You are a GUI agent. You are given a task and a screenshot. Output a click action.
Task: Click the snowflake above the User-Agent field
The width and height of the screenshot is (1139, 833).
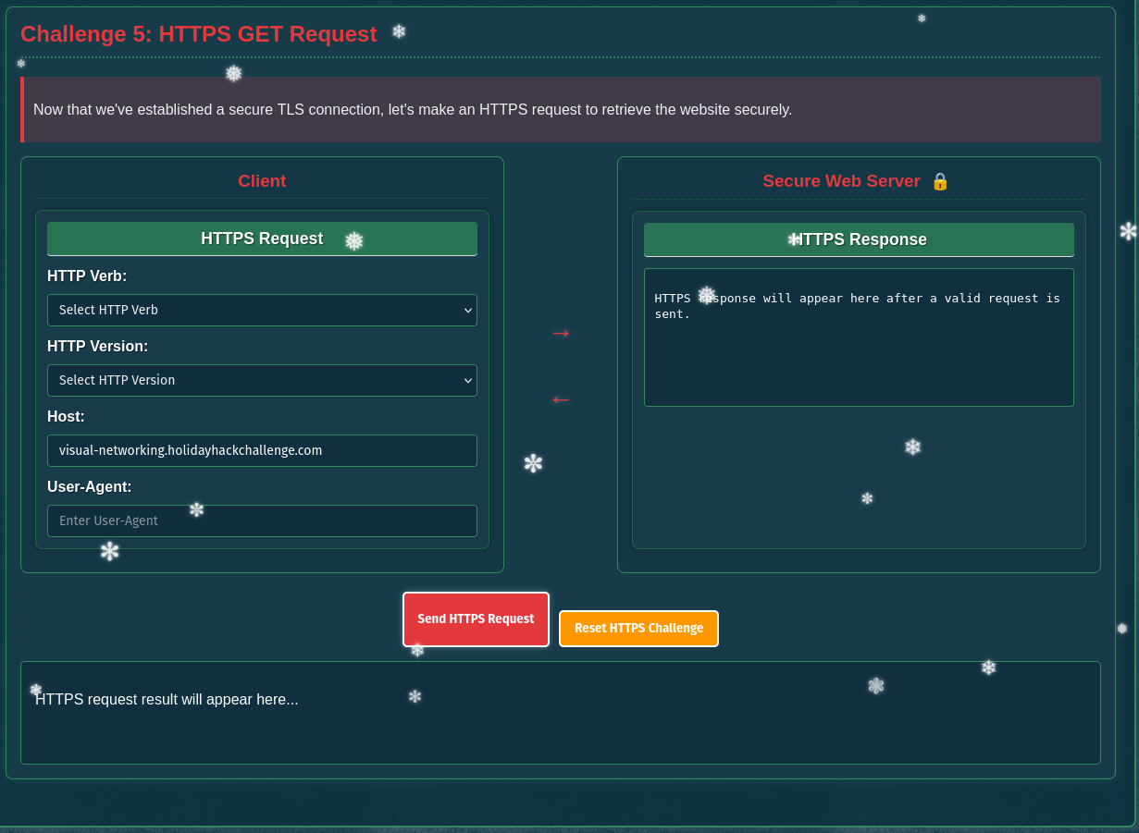197,509
